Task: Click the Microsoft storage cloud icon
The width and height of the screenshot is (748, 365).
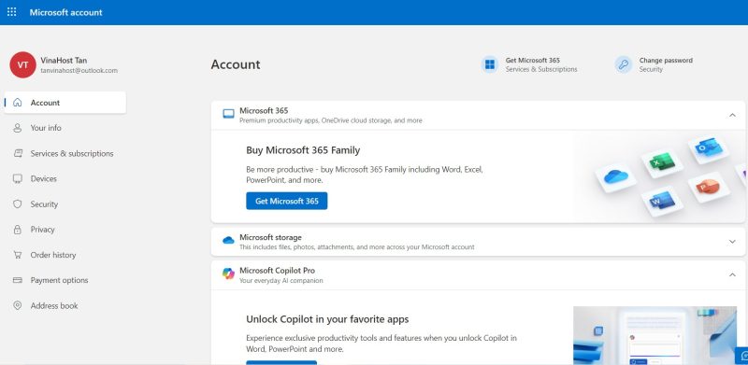Action: point(228,240)
